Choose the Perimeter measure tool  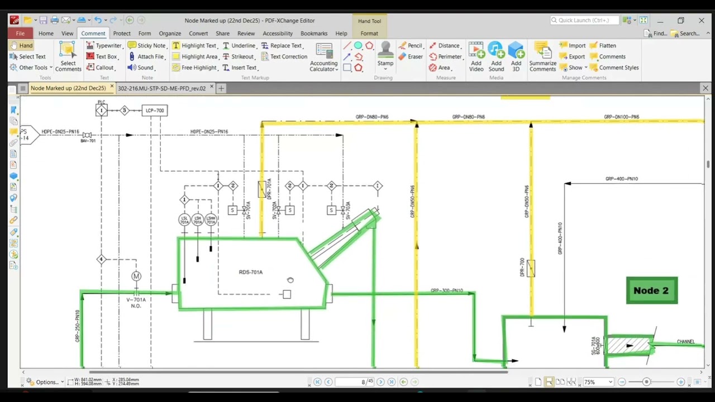(x=446, y=56)
